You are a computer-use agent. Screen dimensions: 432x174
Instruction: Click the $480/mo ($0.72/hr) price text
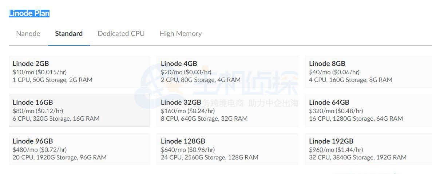coord(40,150)
